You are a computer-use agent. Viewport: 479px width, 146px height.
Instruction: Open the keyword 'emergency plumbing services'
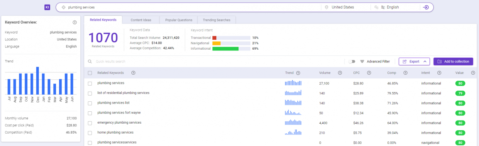[x=119, y=123]
